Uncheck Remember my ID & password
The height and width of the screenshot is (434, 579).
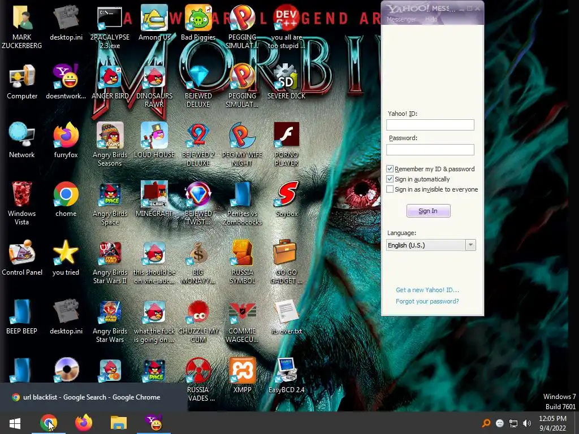pos(390,169)
